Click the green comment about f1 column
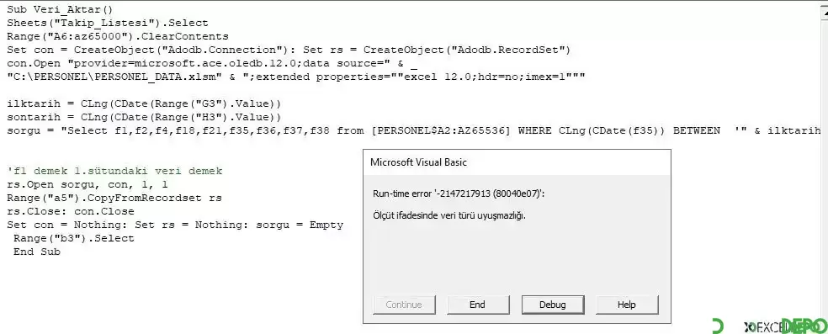This screenshot has width=828, height=334. tap(114, 171)
